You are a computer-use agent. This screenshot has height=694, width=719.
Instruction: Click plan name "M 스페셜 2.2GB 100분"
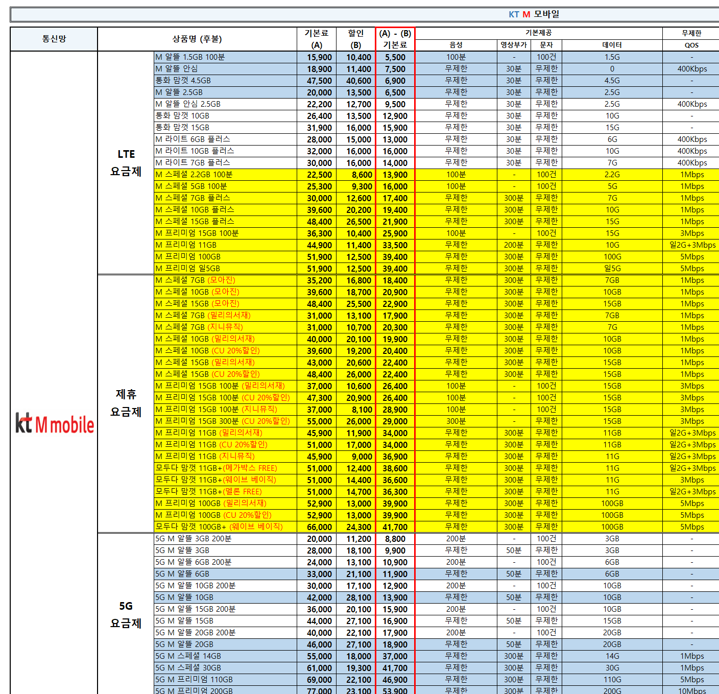[194, 175]
